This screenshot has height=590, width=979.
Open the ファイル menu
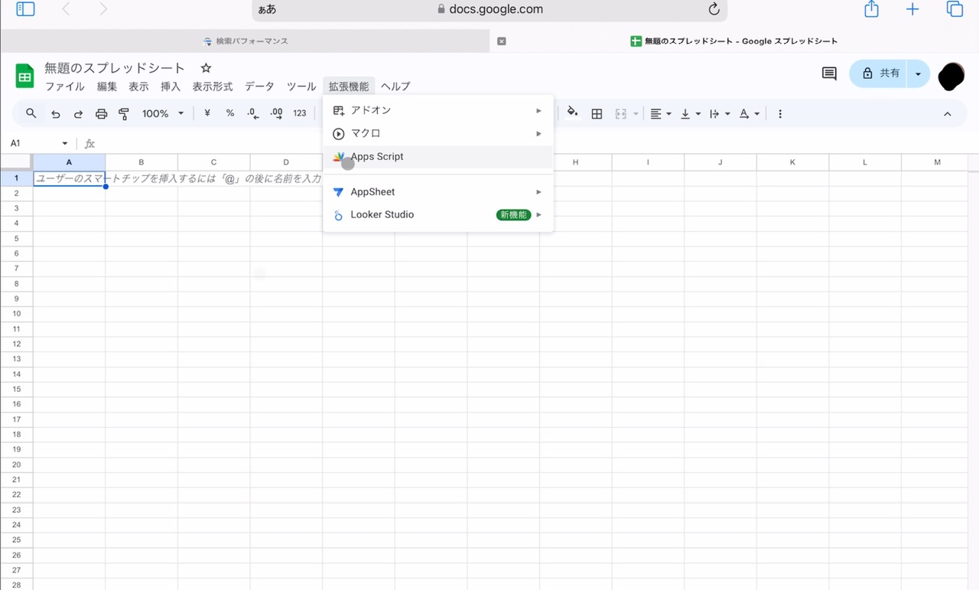click(65, 86)
